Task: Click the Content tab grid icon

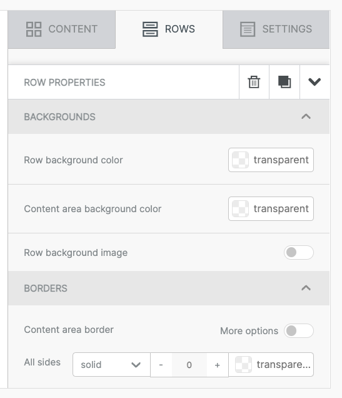Action: (34, 29)
